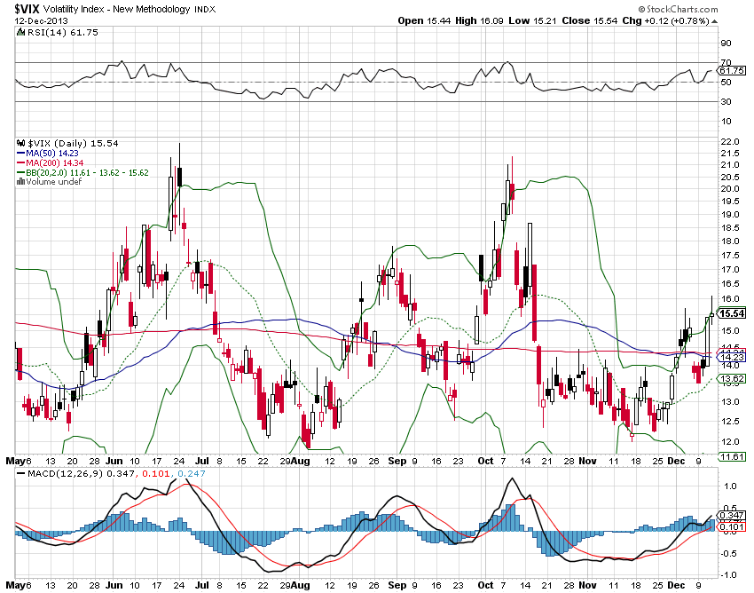Click the 22.0 label on the price axis
Screen dimensions: 754x593
click(x=730, y=142)
